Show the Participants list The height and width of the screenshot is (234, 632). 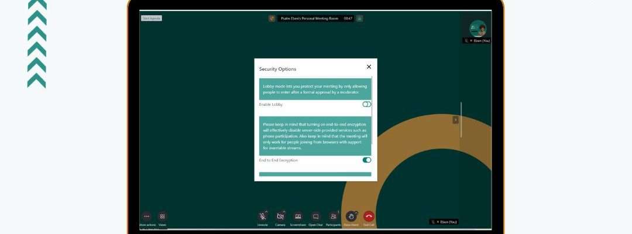(x=334, y=216)
